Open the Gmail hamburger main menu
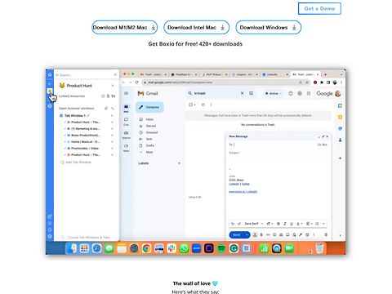392x294 pixels. 127,93
